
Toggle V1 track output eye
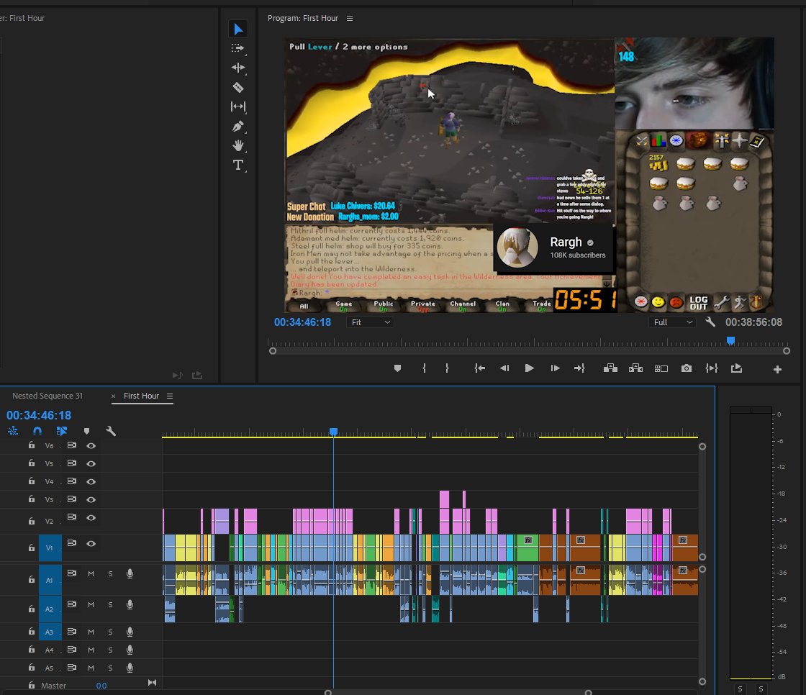coord(91,543)
